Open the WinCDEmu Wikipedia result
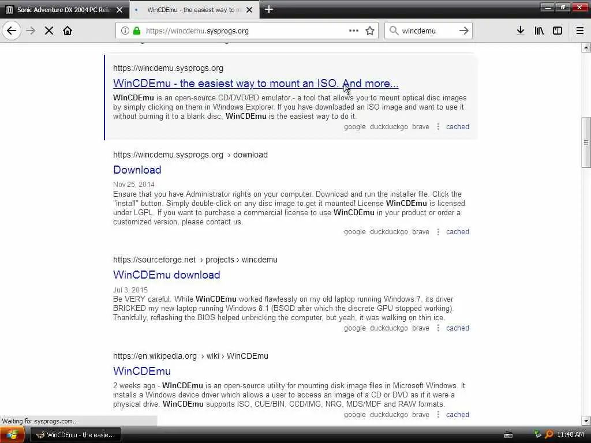 [142, 371]
